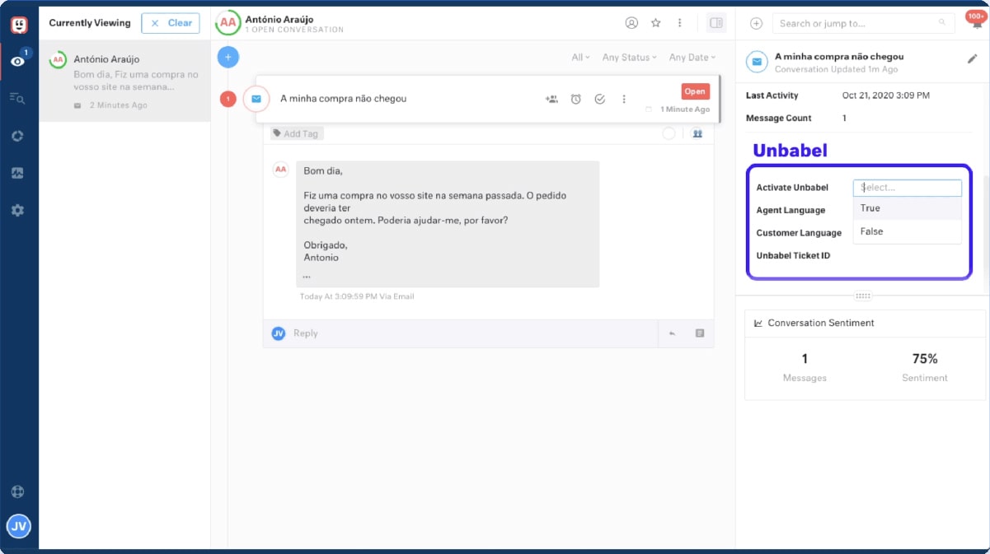The height and width of the screenshot is (554, 990).
Task: Open notifications bell with 100+ badge
Action: [978, 23]
